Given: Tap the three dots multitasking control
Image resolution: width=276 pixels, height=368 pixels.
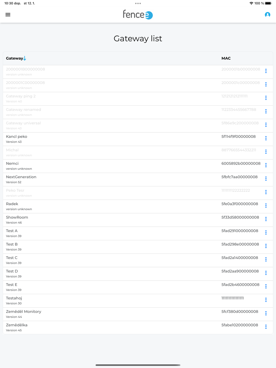Looking at the screenshot, I should pyautogui.click(x=138, y=4).
